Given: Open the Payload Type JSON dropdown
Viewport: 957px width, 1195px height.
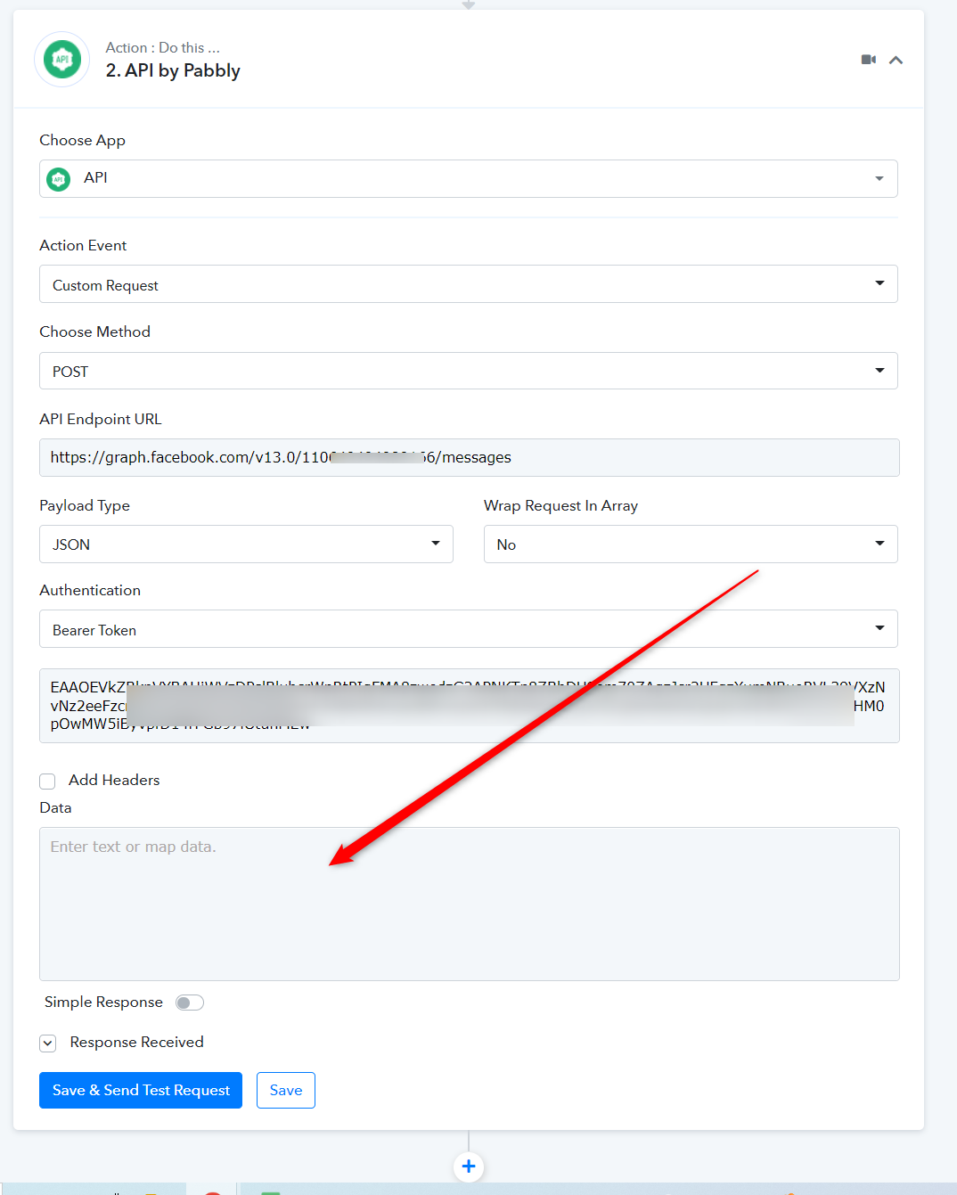Looking at the screenshot, I should (246, 544).
